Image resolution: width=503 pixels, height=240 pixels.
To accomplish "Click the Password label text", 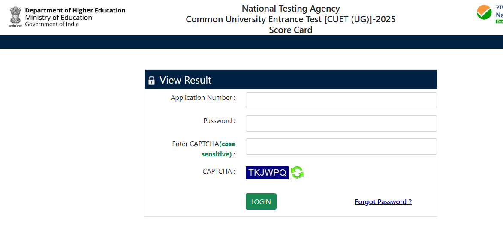I will coord(219,121).
